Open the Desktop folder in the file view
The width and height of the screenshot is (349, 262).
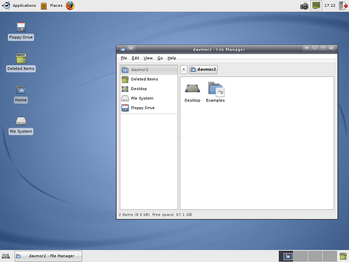(192, 89)
